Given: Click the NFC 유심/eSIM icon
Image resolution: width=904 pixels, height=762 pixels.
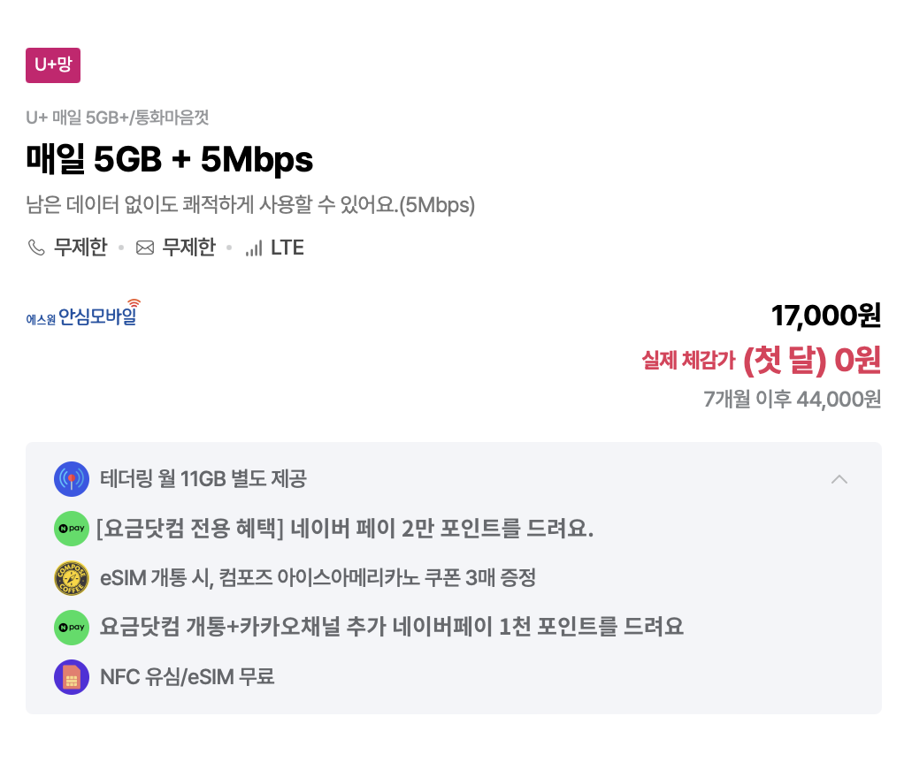Looking at the screenshot, I should click(72, 677).
